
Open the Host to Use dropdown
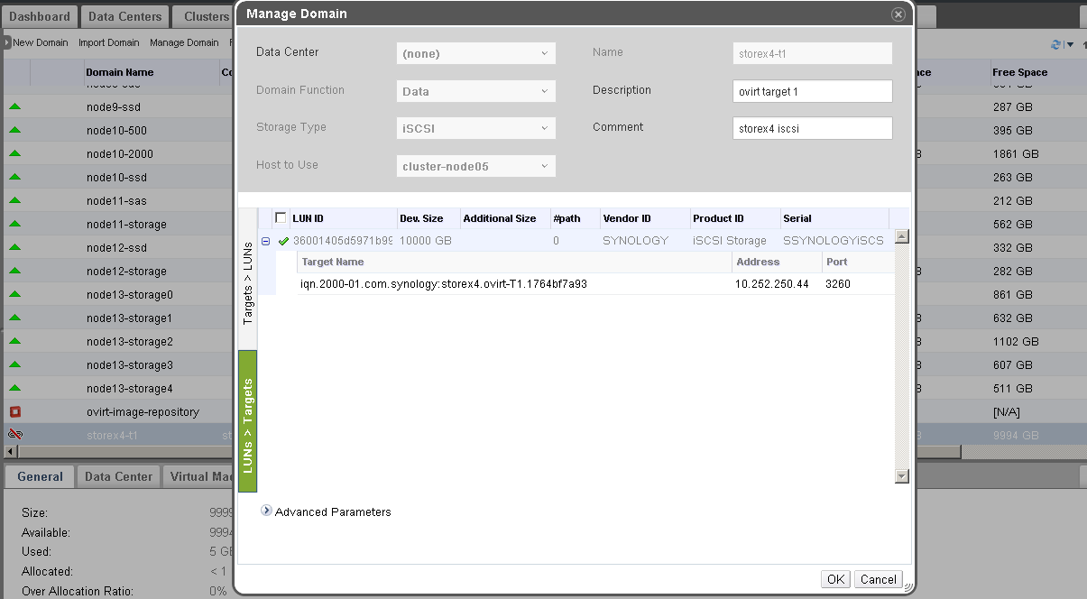click(x=476, y=167)
